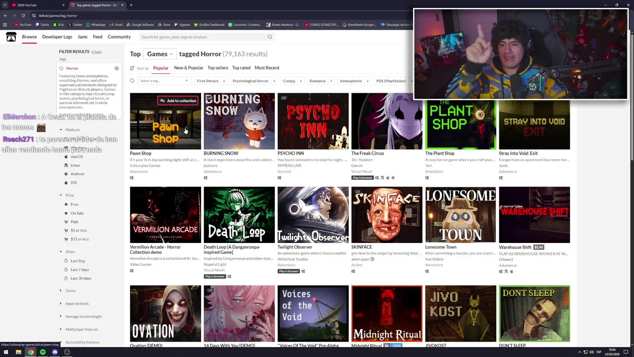Open a new browser tab

tap(131, 5)
